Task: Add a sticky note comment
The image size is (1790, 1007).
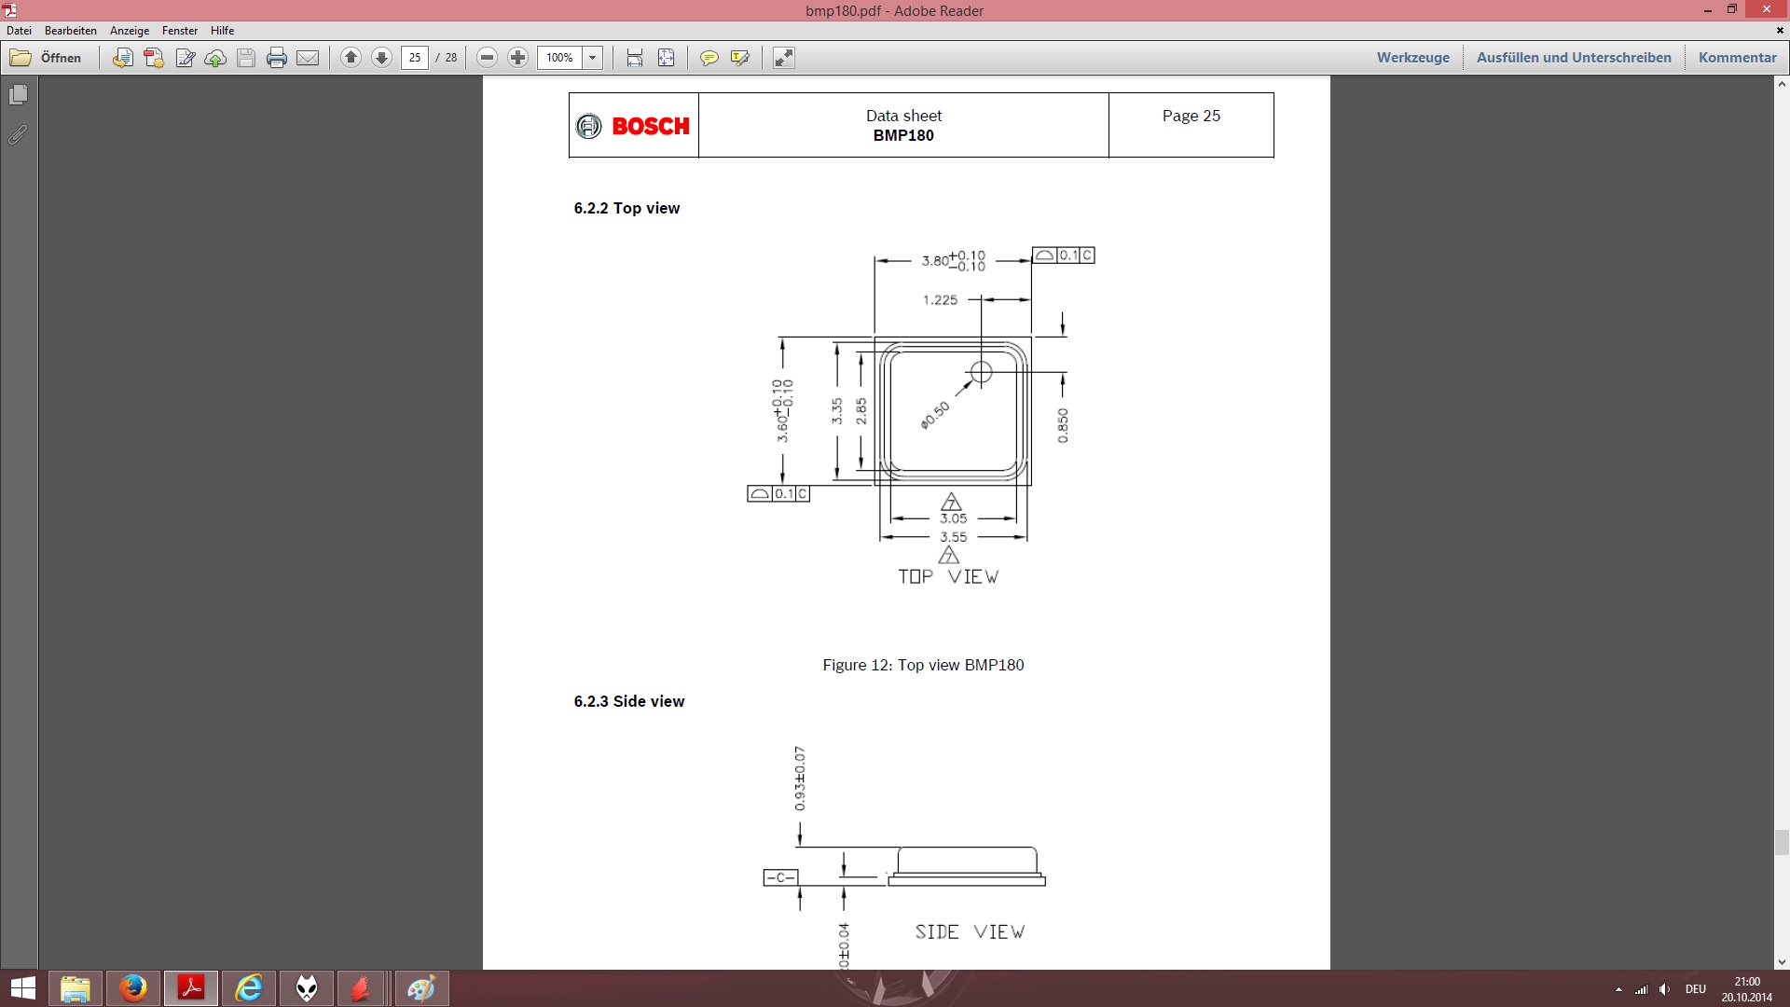Action: [709, 58]
